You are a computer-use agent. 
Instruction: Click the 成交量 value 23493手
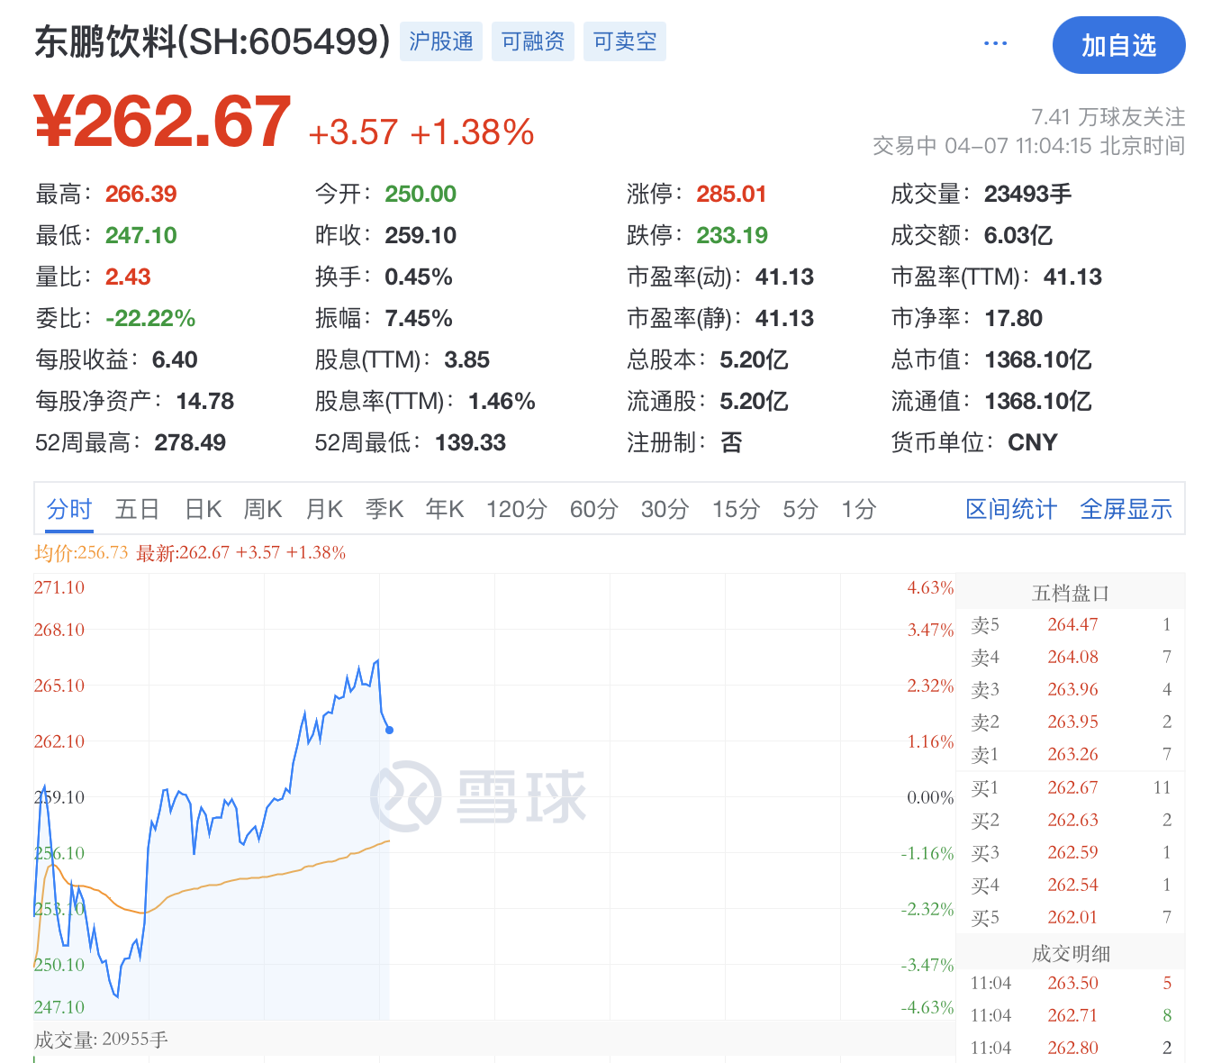click(1027, 194)
